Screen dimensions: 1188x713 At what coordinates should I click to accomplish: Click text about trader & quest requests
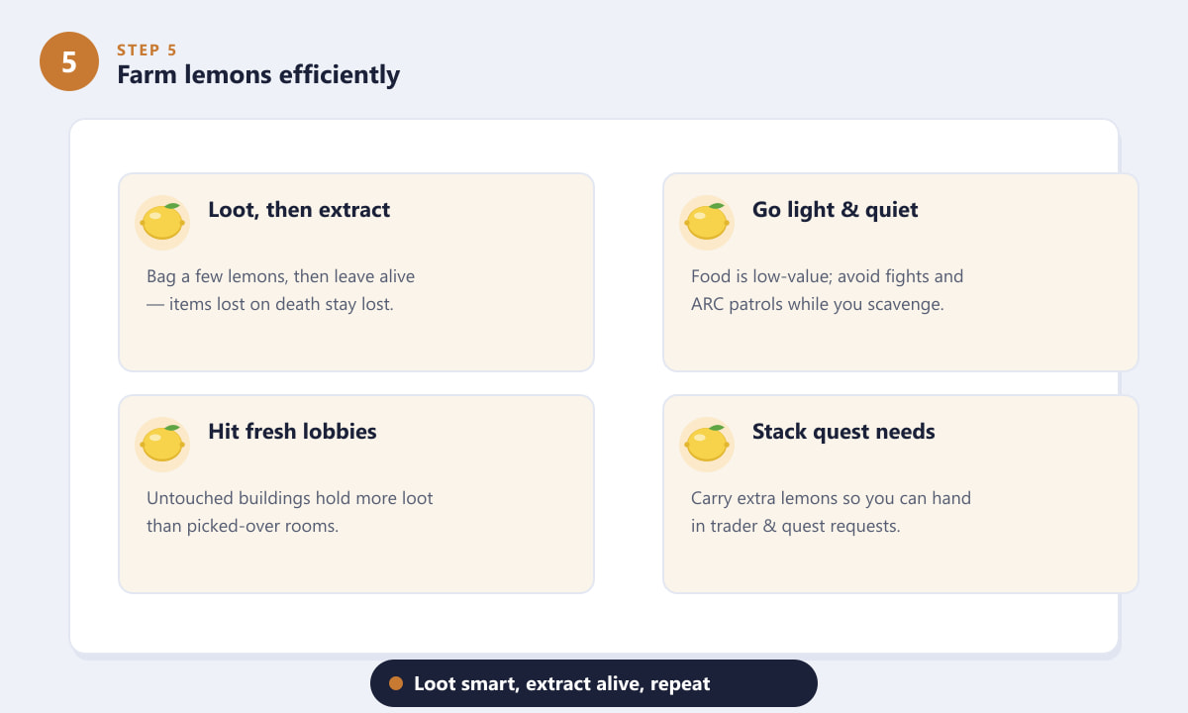[795, 526]
